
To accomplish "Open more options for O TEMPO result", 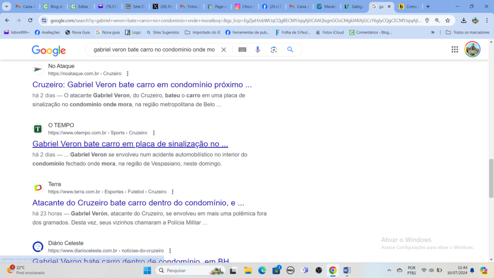I will [x=154, y=133].
